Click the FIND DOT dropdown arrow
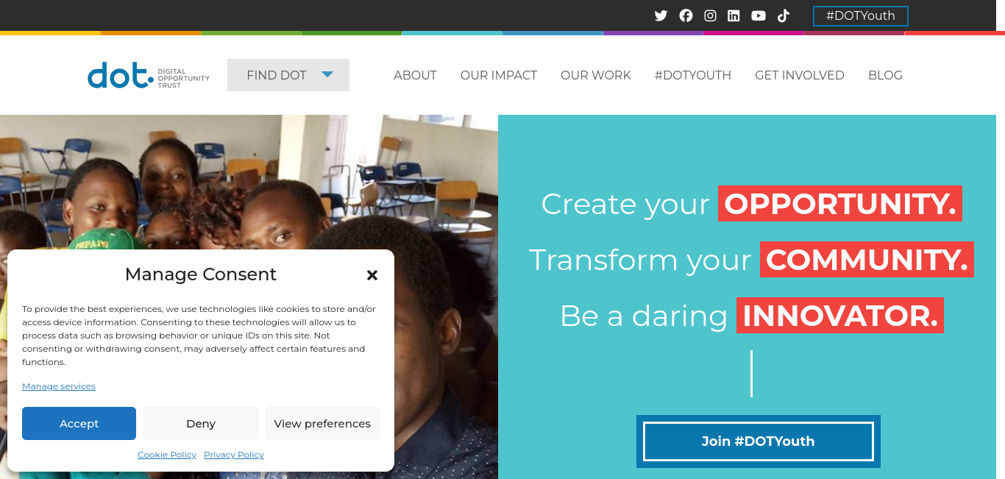Image resolution: width=1005 pixels, height=479 pixels. [327, 74]
